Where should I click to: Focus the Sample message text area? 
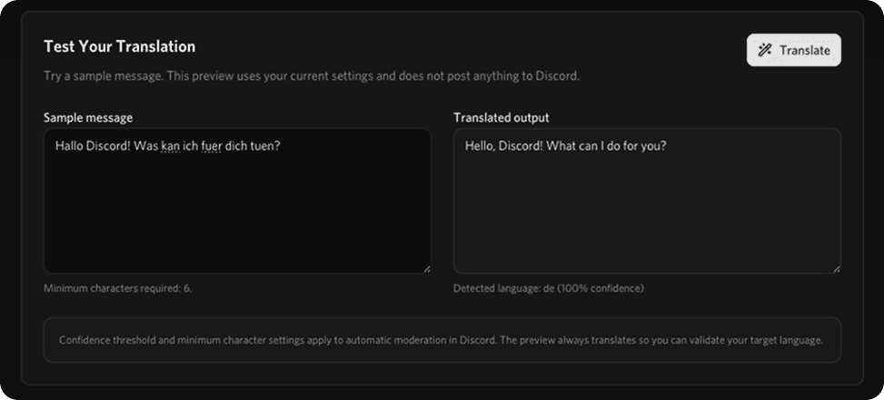(x=237, y=209)
